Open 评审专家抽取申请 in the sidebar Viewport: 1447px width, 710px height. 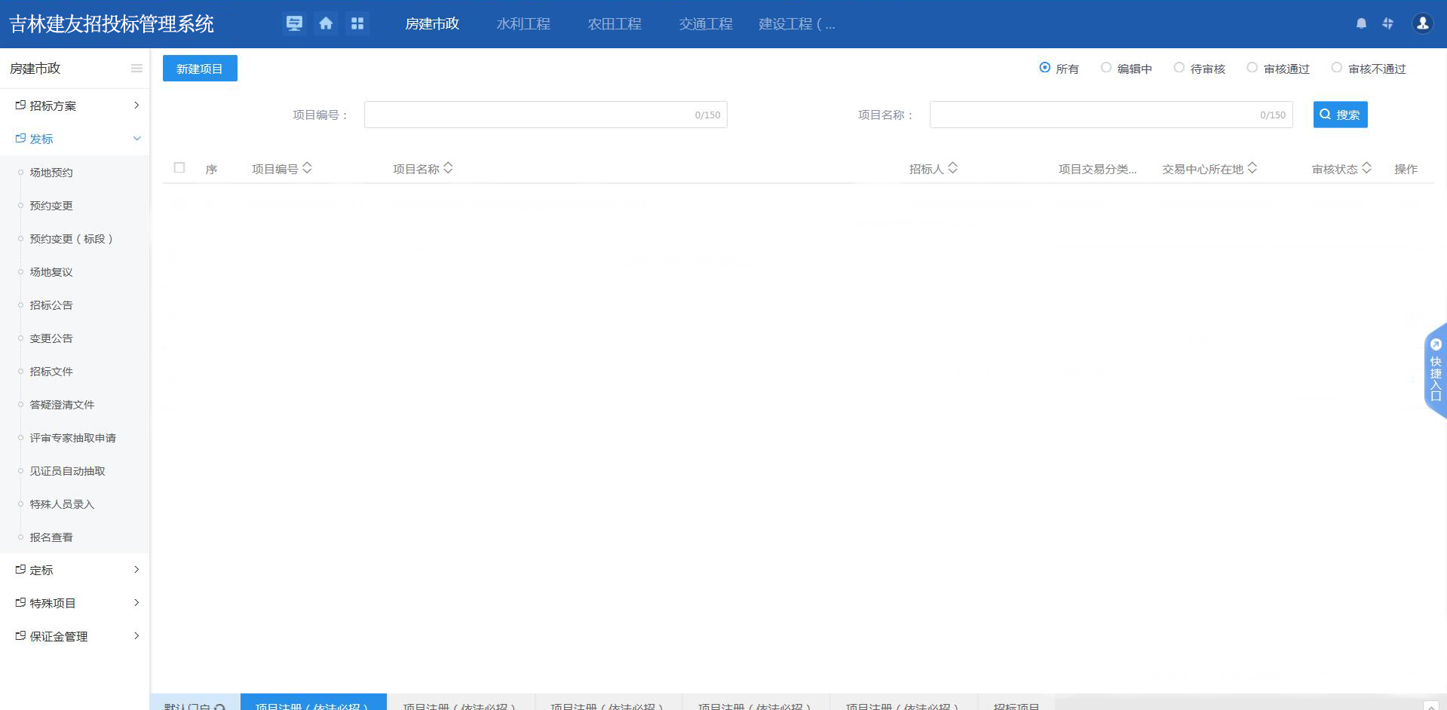(73, 438)
